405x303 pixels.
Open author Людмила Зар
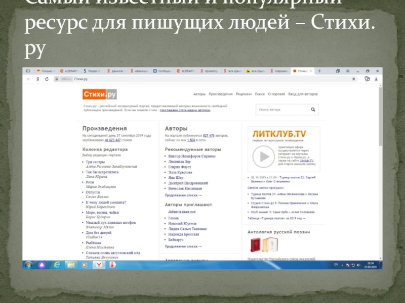179,162
